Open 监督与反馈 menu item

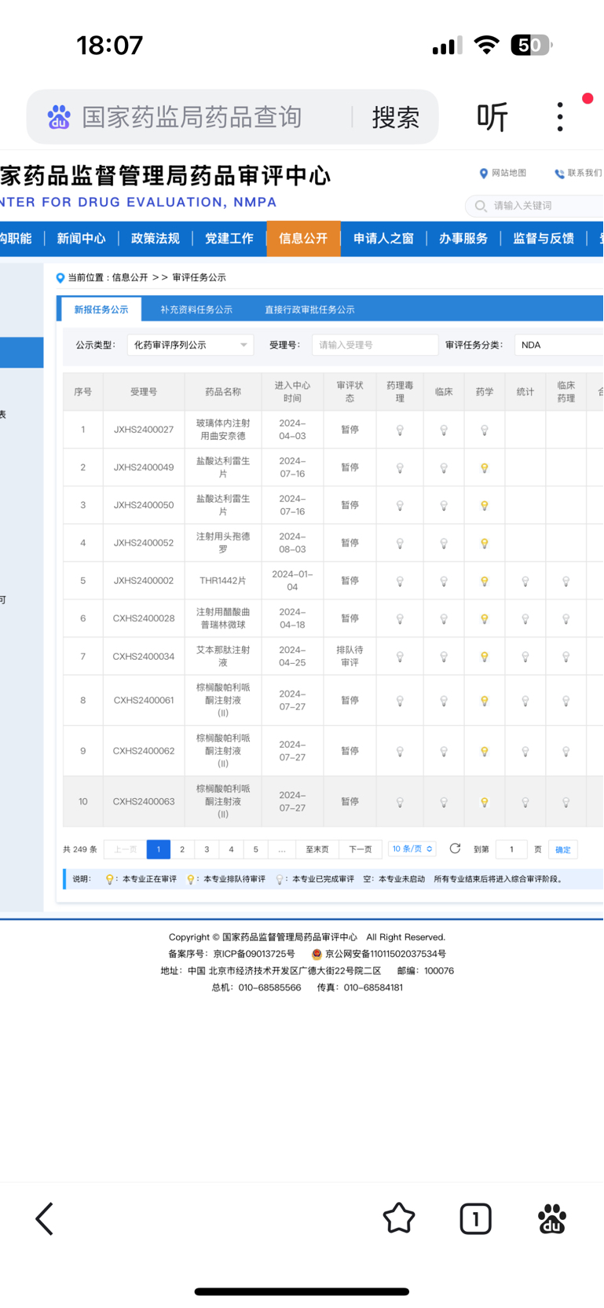tap(544, 238)
